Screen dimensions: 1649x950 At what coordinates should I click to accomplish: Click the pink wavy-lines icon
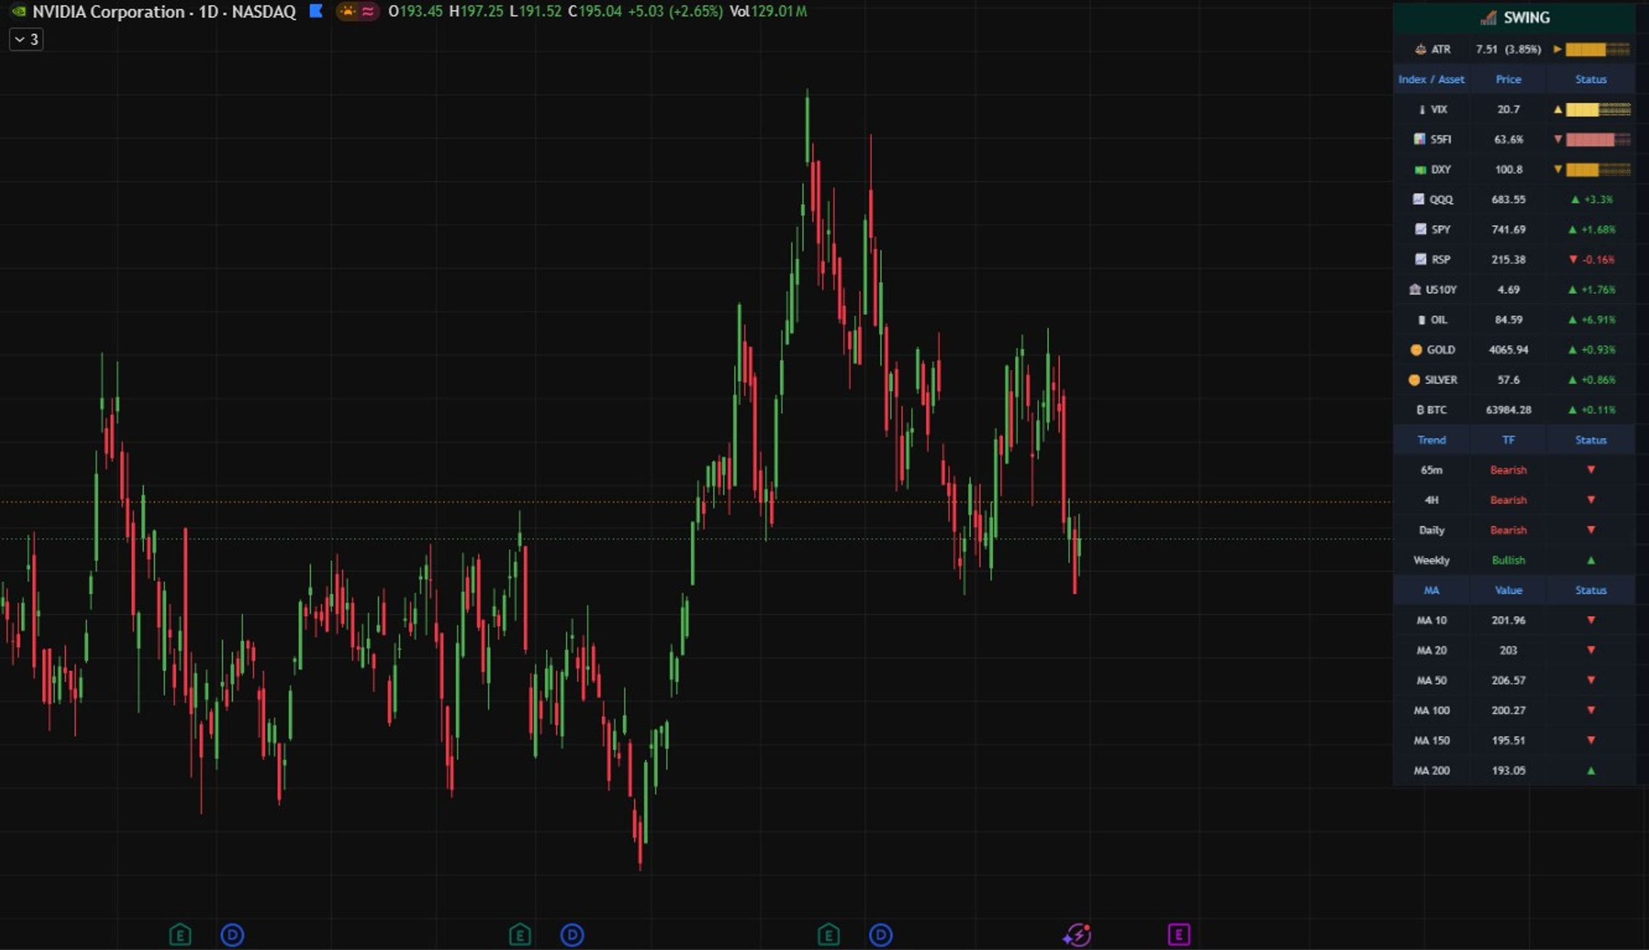(x=368, y=11)
